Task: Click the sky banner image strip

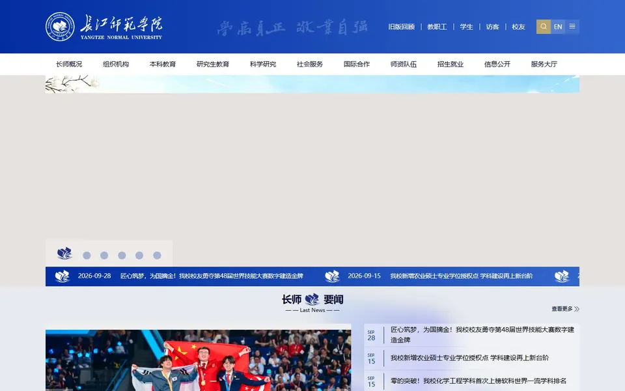Action: point(312,84)
